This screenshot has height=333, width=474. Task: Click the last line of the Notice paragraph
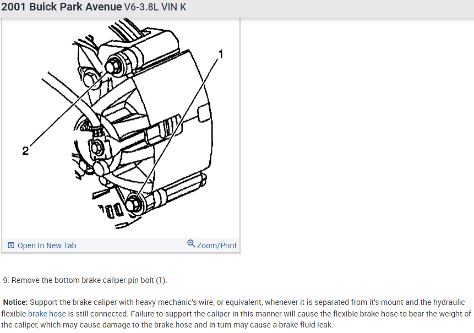tap(167, 325)
